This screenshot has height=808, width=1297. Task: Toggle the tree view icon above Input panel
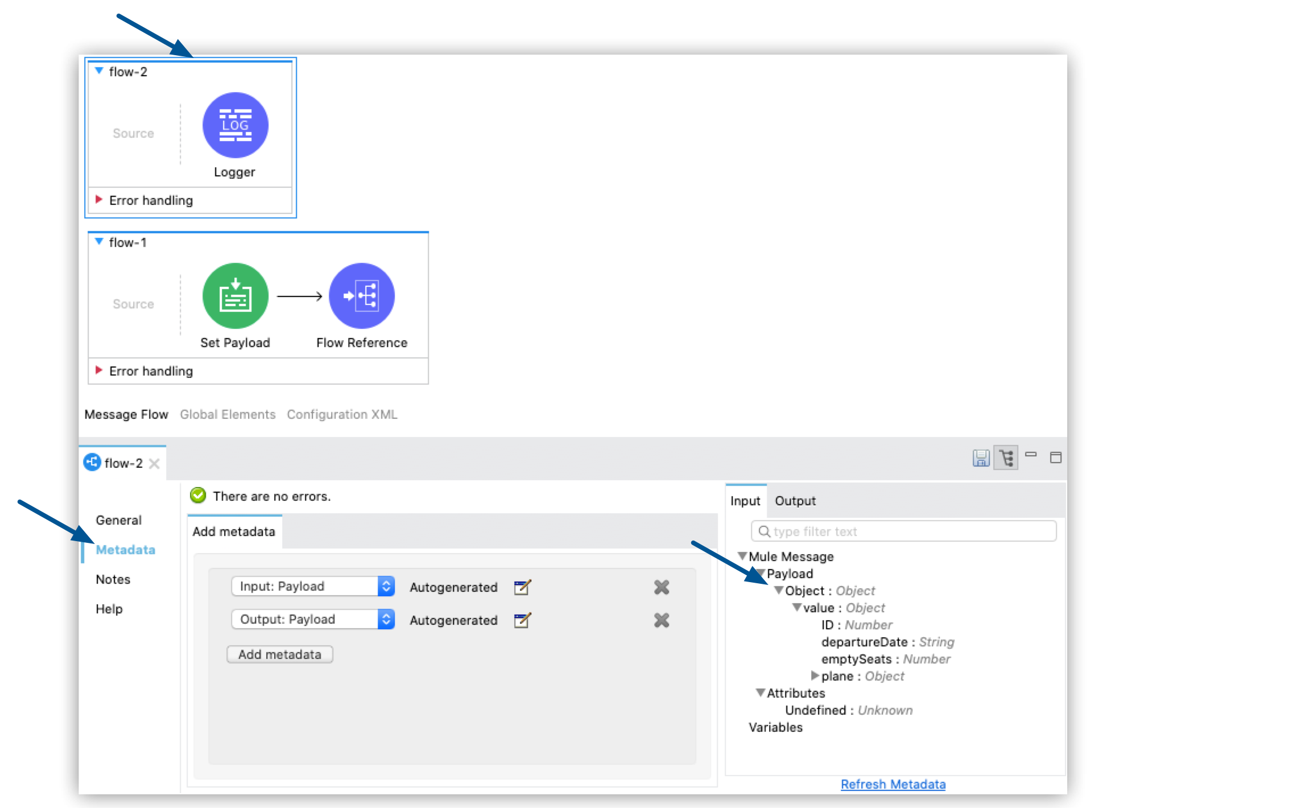[1007, 457]
